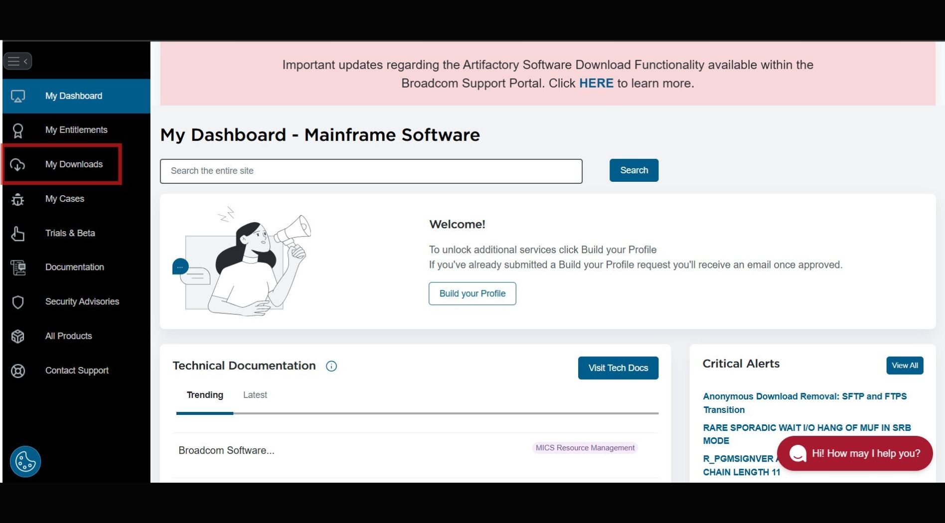Viewport: 945px width, 523px height.
Task: Open the Security Advisories shield icon
Action: click(x=18, y=302)
